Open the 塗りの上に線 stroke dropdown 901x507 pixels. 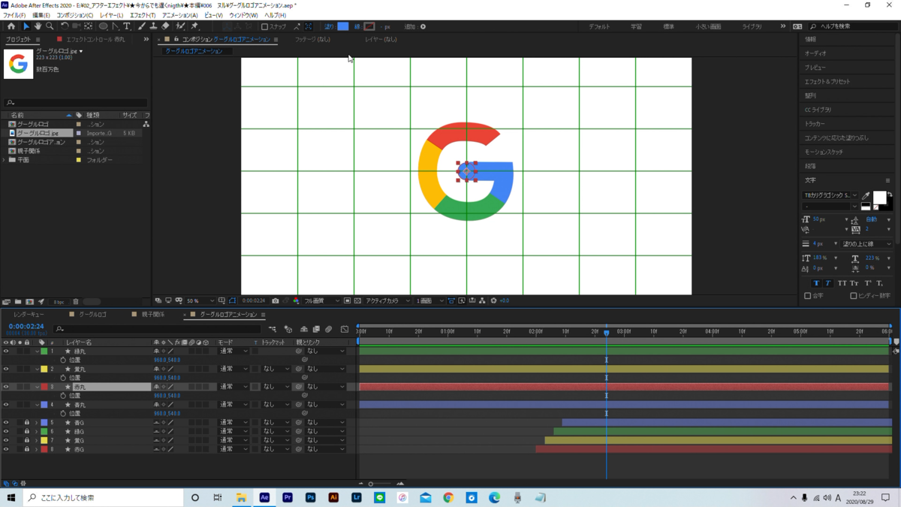(x=868, y=244)
